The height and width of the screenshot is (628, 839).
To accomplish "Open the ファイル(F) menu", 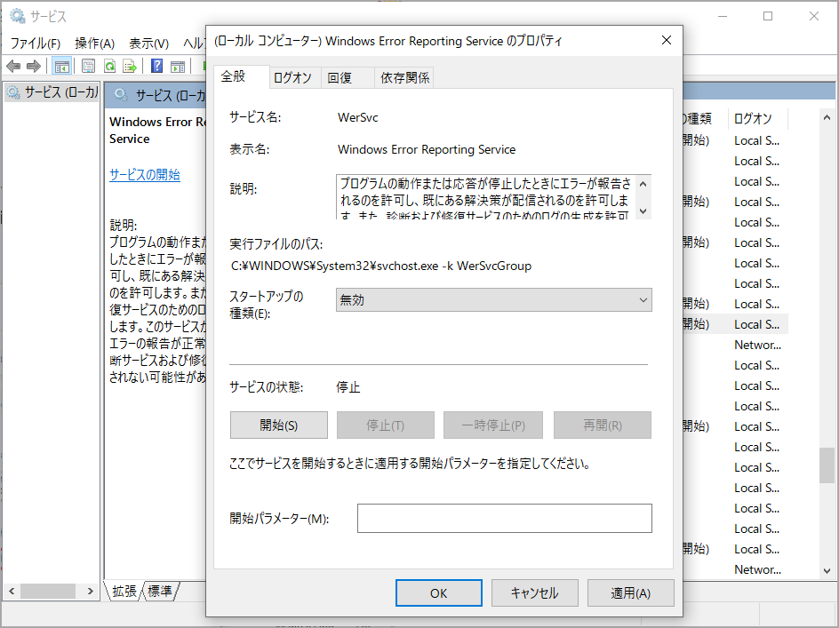I will click(36, 44).
